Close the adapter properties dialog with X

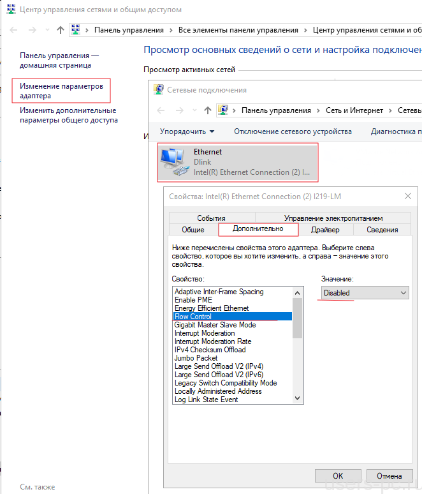pos(408,197)
